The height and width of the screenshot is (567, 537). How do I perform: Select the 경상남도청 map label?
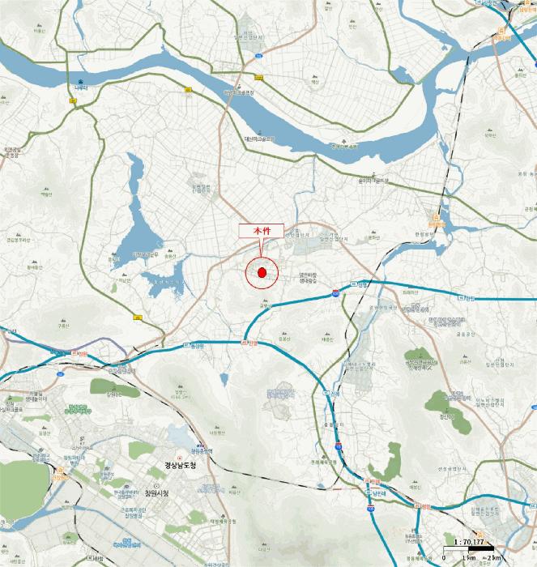[x=180, y=465]
